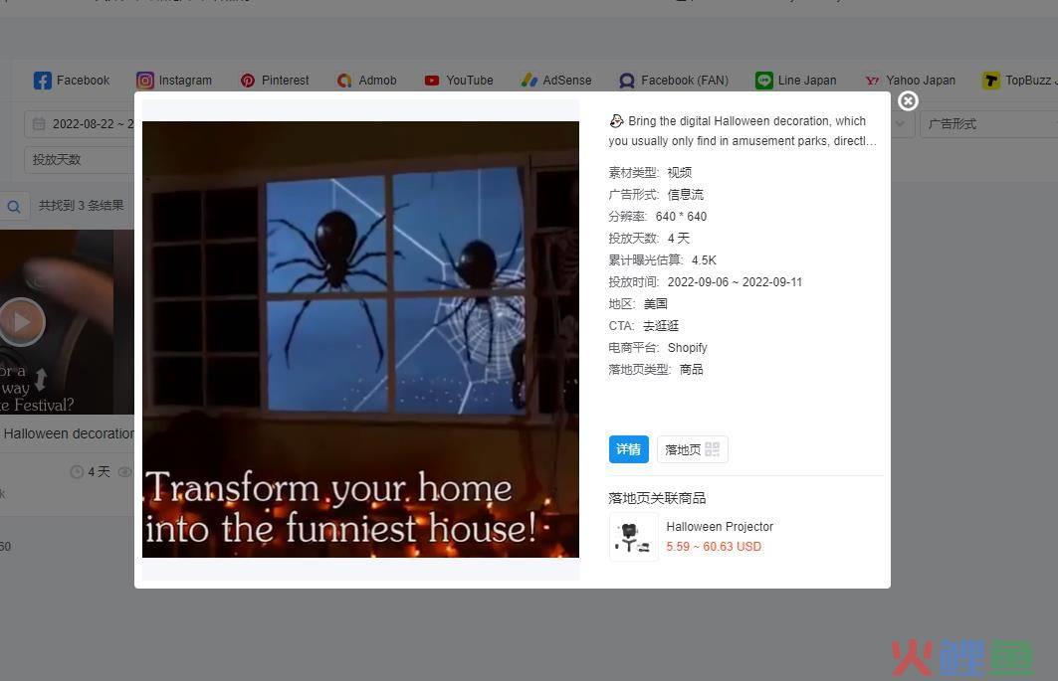Pick the YouTube platform icon
The image size is (1058, 681).
(432, 81)
